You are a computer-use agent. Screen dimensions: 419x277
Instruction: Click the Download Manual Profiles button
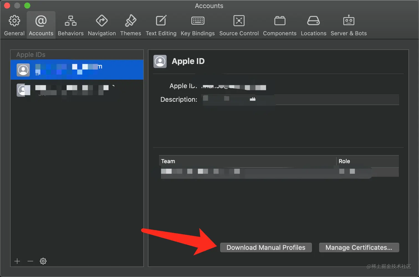pyautogui.click(x=266, y=247)
